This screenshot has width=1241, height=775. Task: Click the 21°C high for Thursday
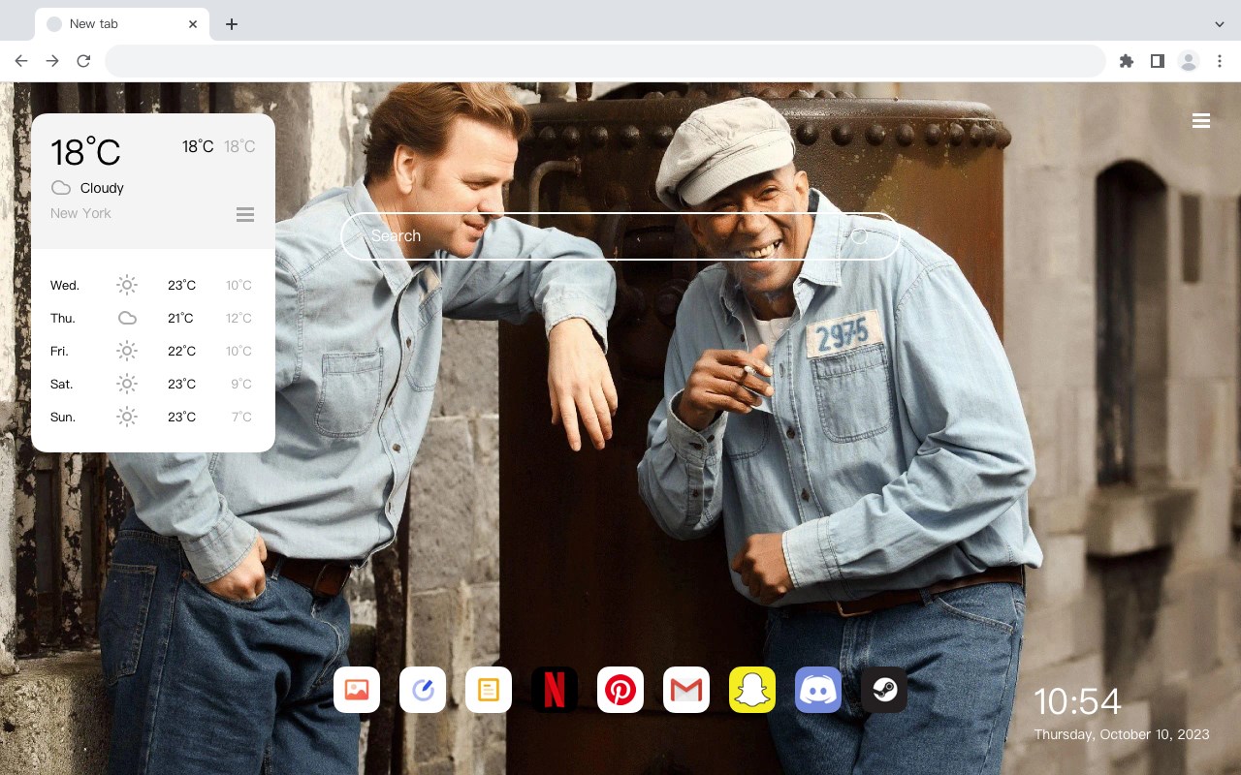(x=180, y=318)
